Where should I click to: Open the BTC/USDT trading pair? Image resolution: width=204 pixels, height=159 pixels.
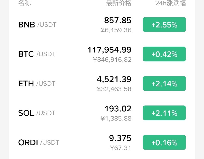coord(102,54)
